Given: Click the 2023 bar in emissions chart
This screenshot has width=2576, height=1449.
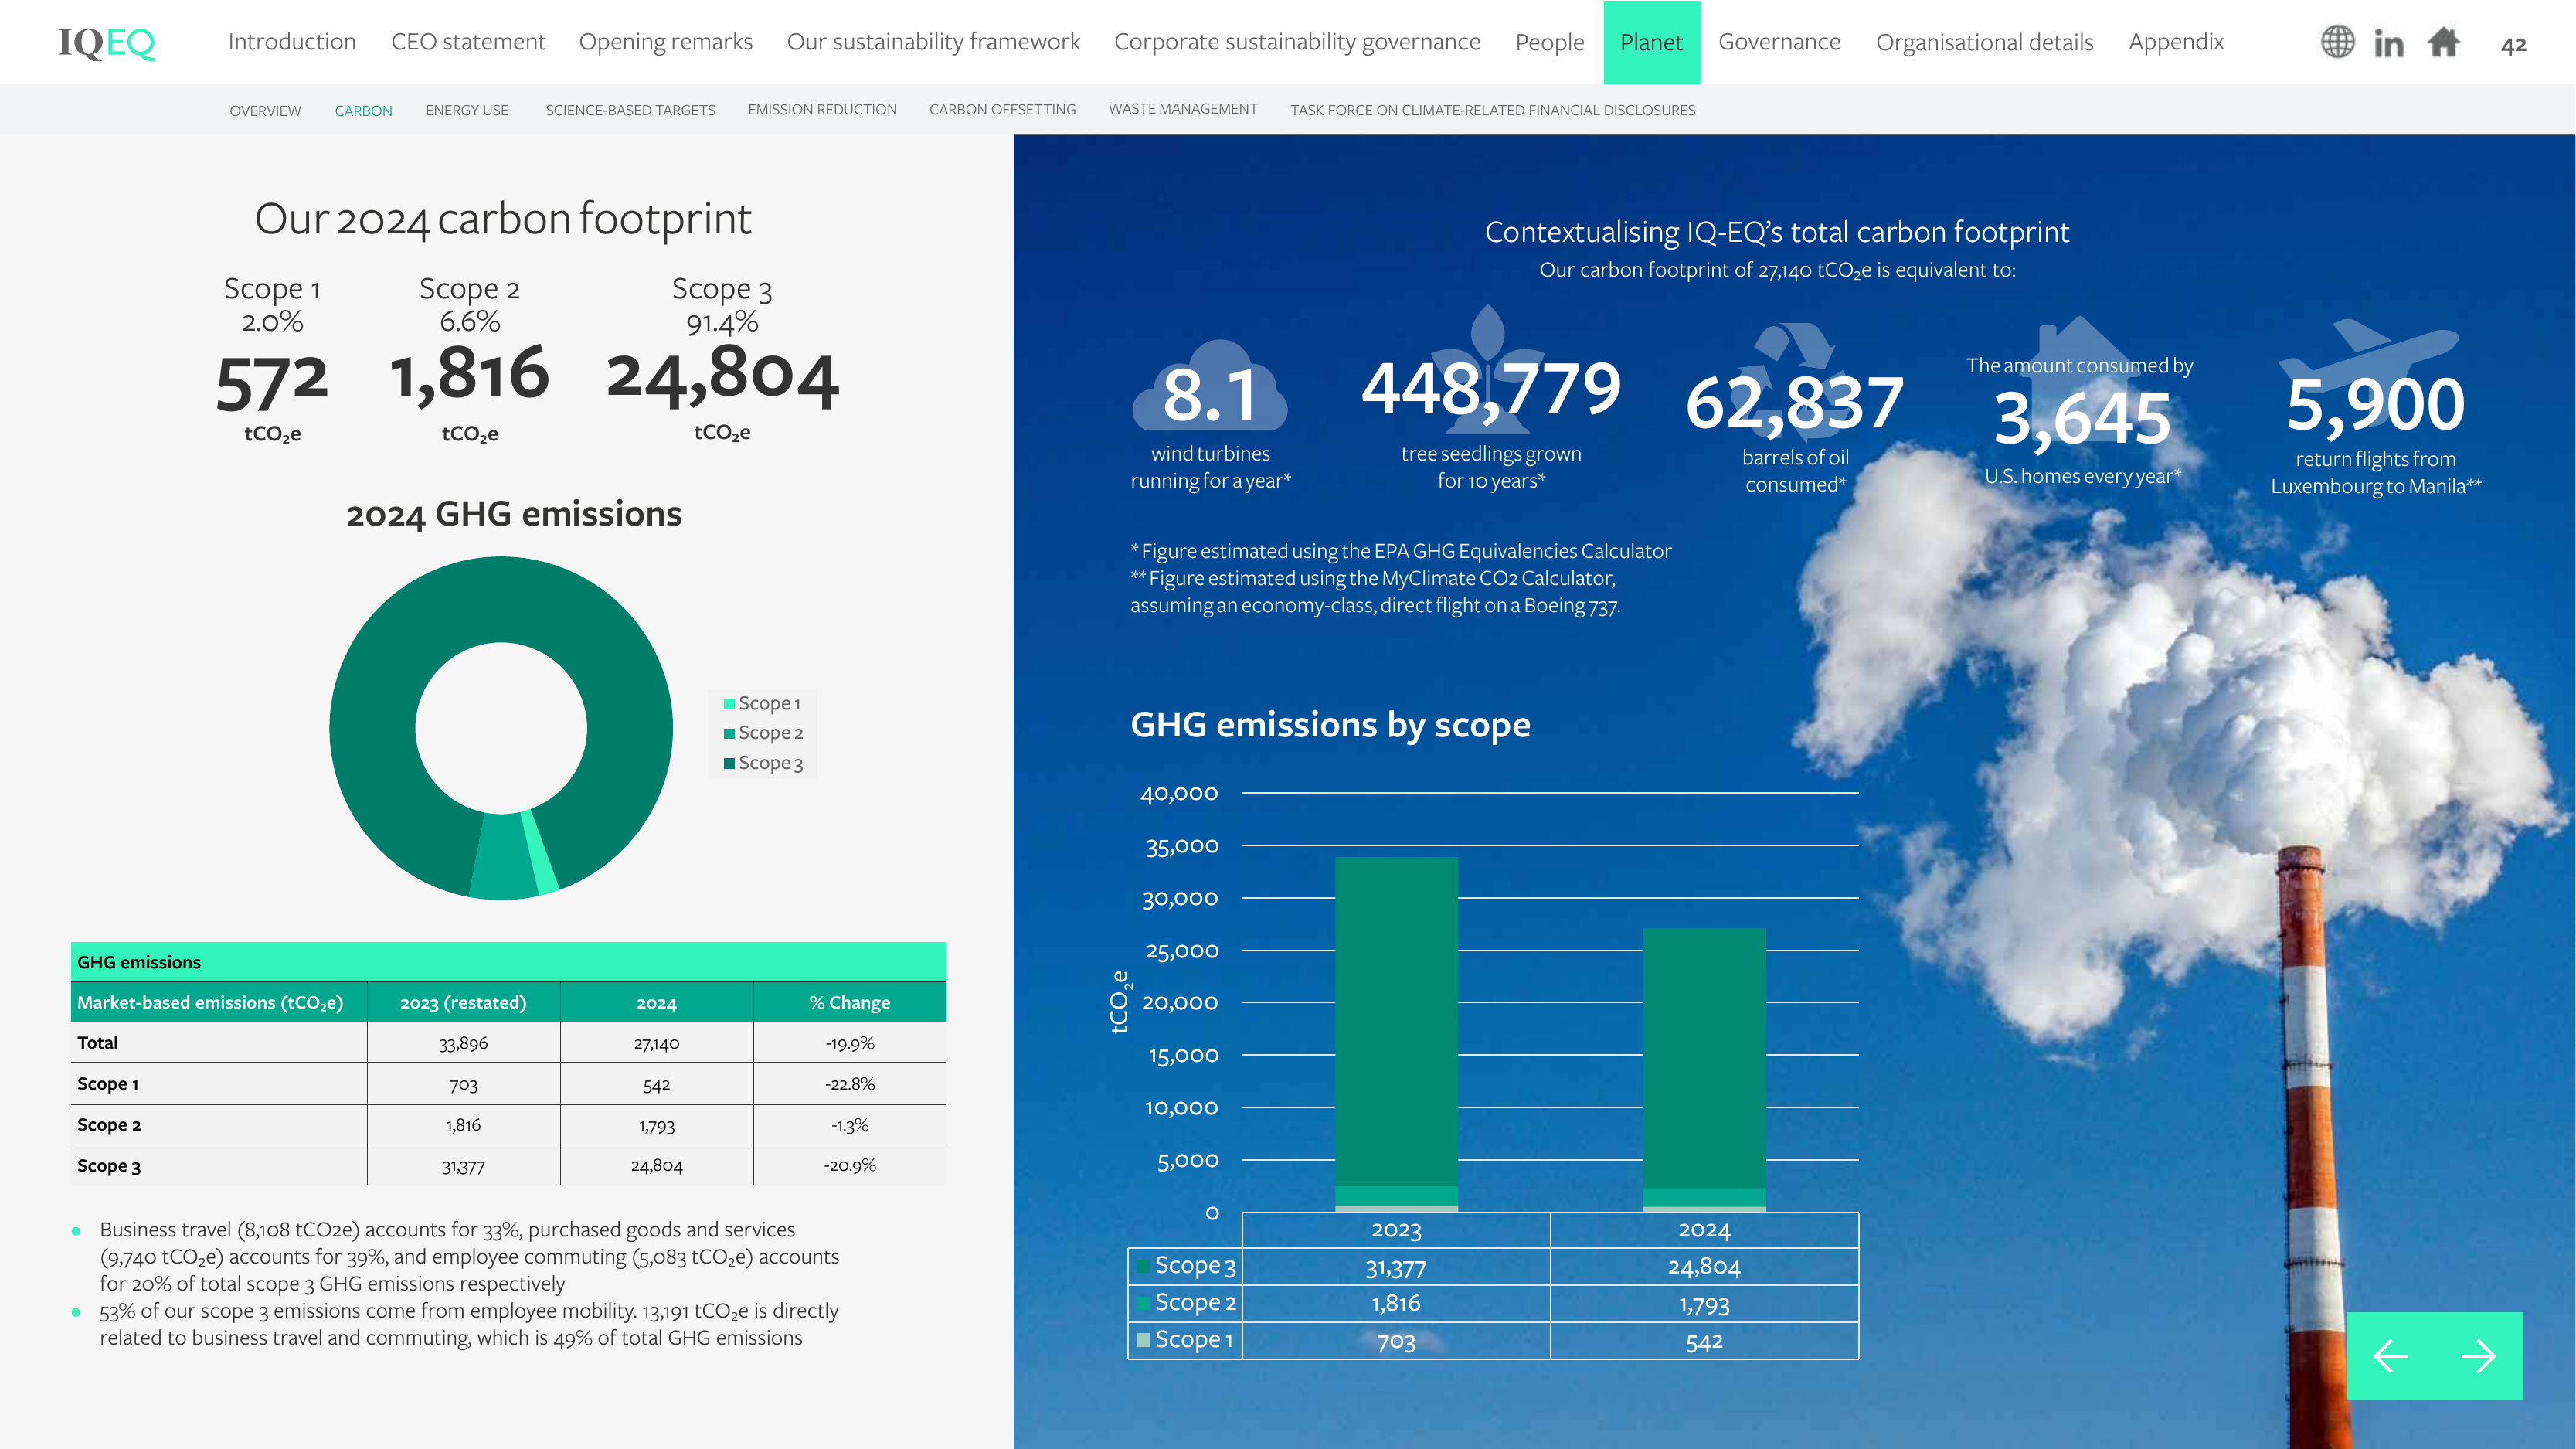Looking at the screenshot, I should pos(1396,1034).
